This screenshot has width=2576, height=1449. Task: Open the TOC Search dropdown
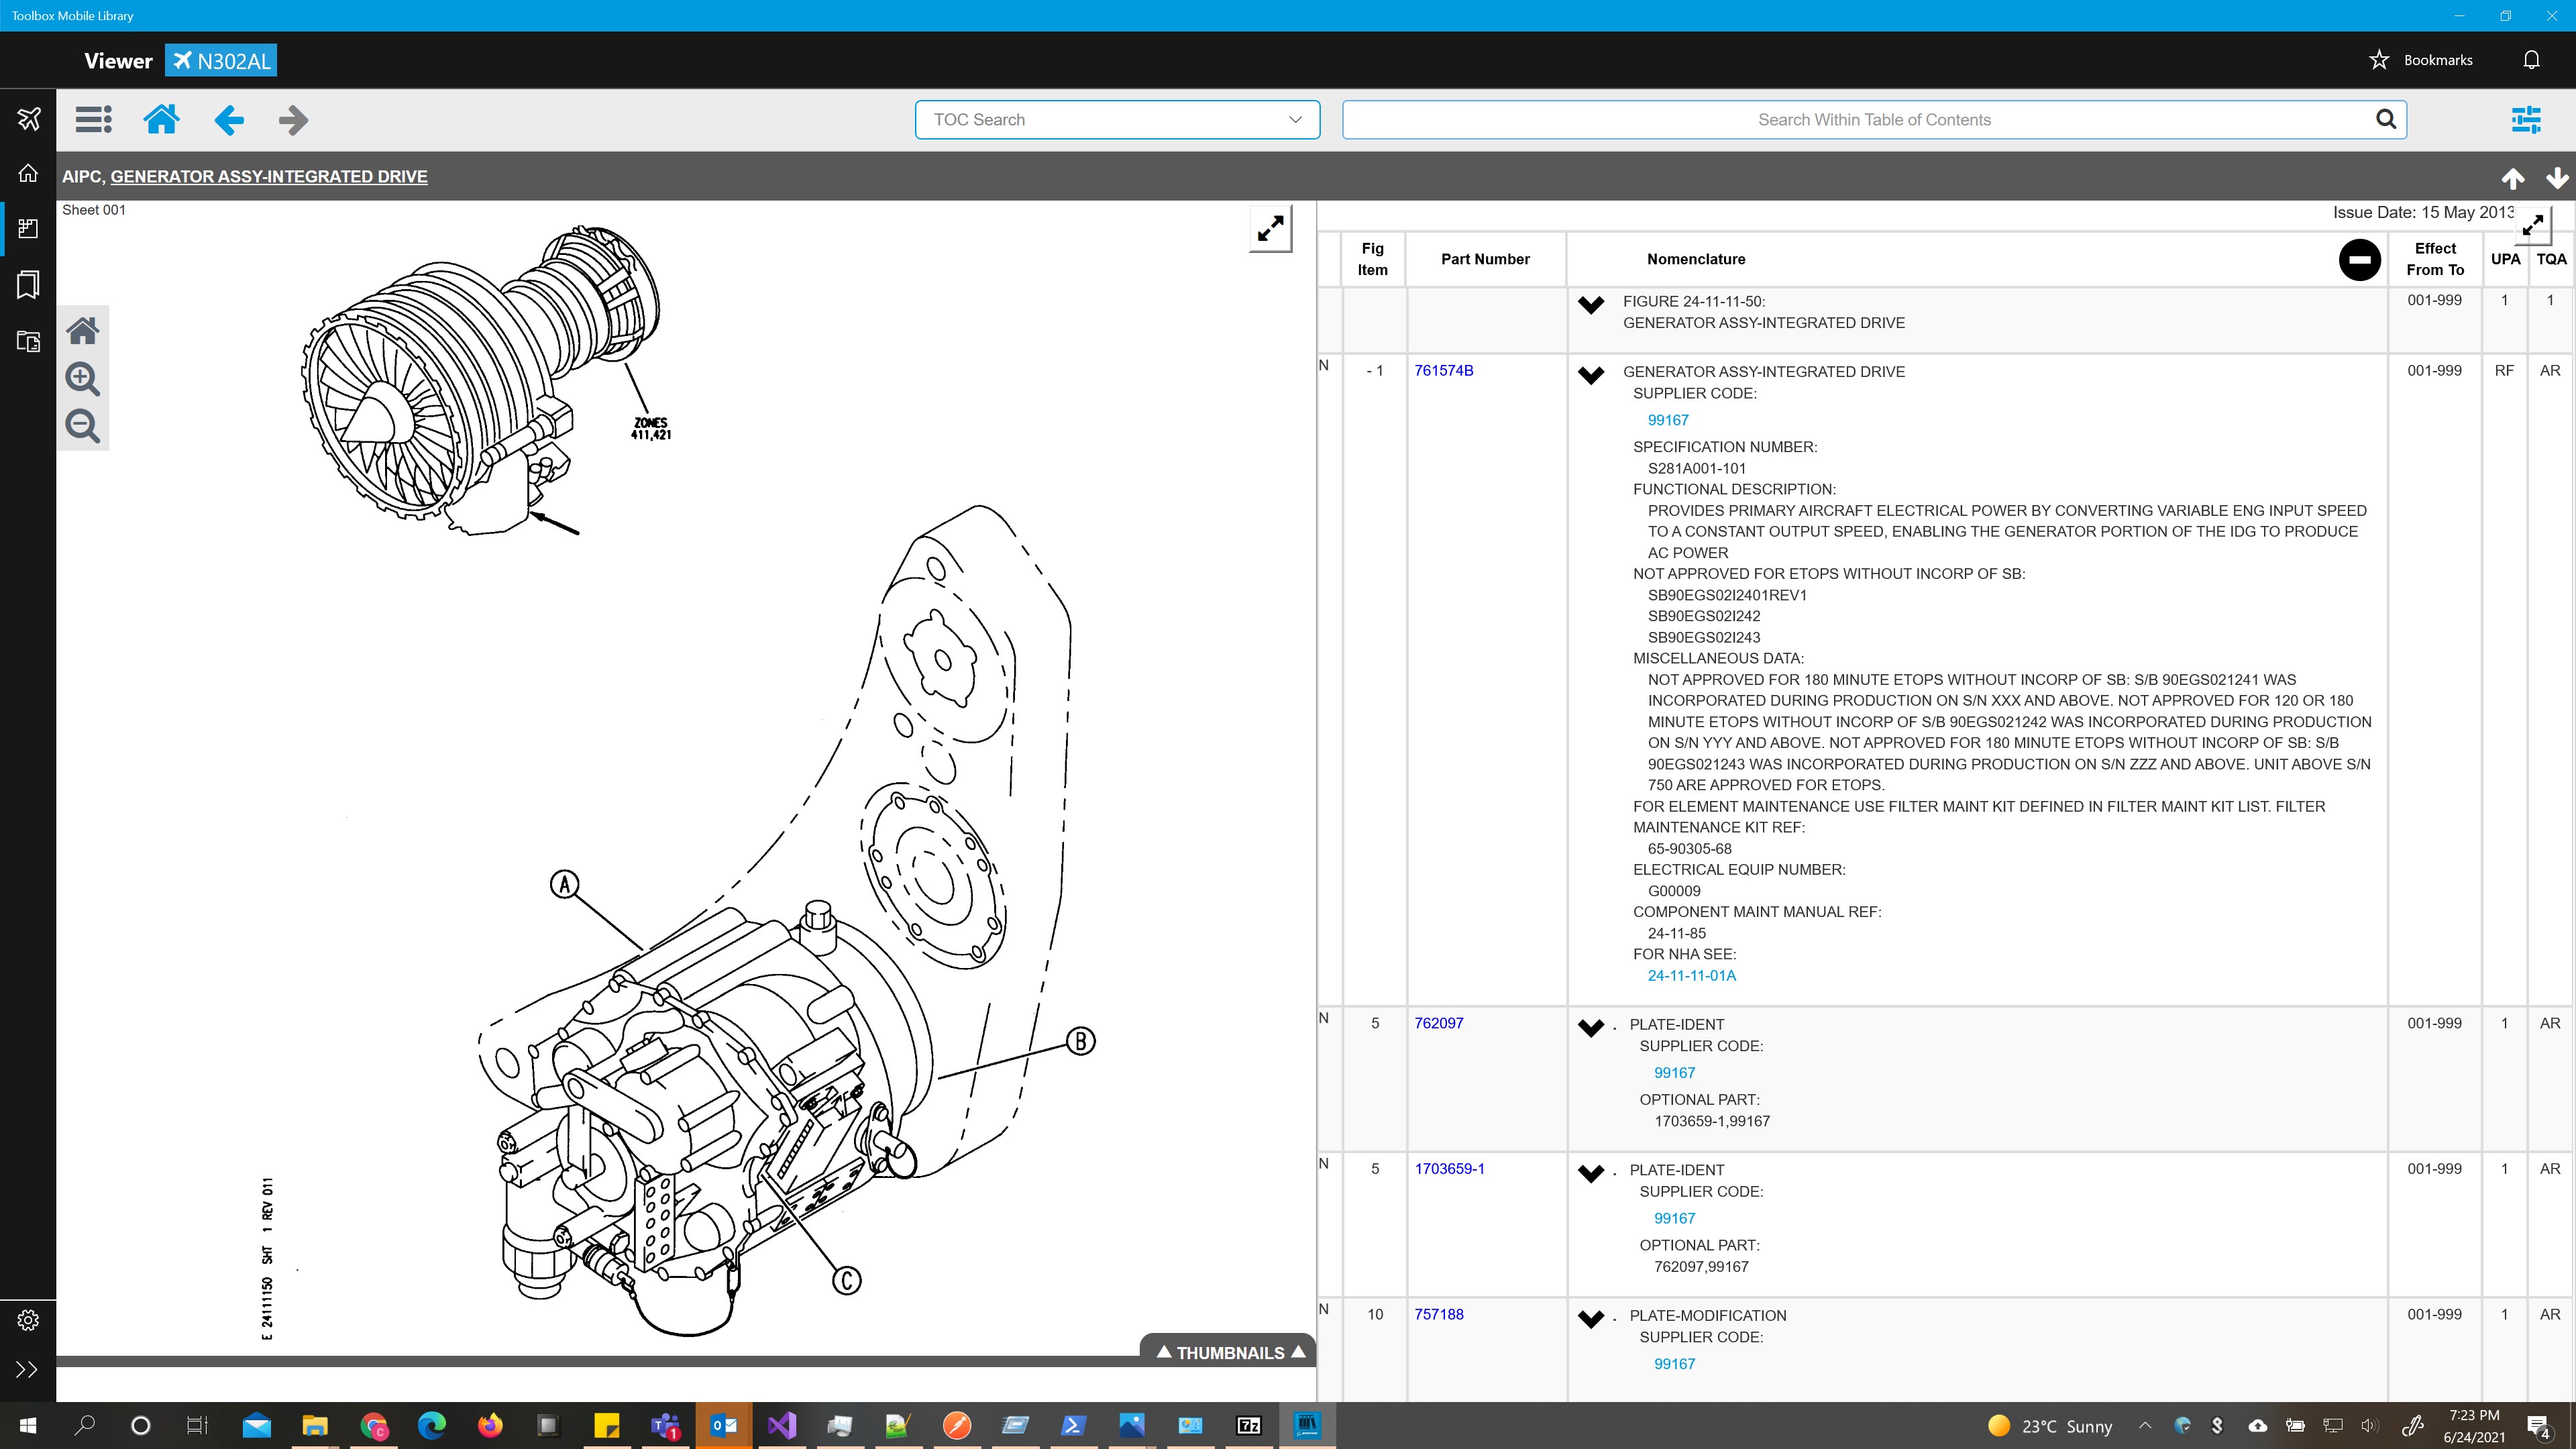tap(1117, 120)
